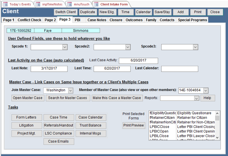Click the Switch Client button
228x156 pixels.
coord(66,12)
